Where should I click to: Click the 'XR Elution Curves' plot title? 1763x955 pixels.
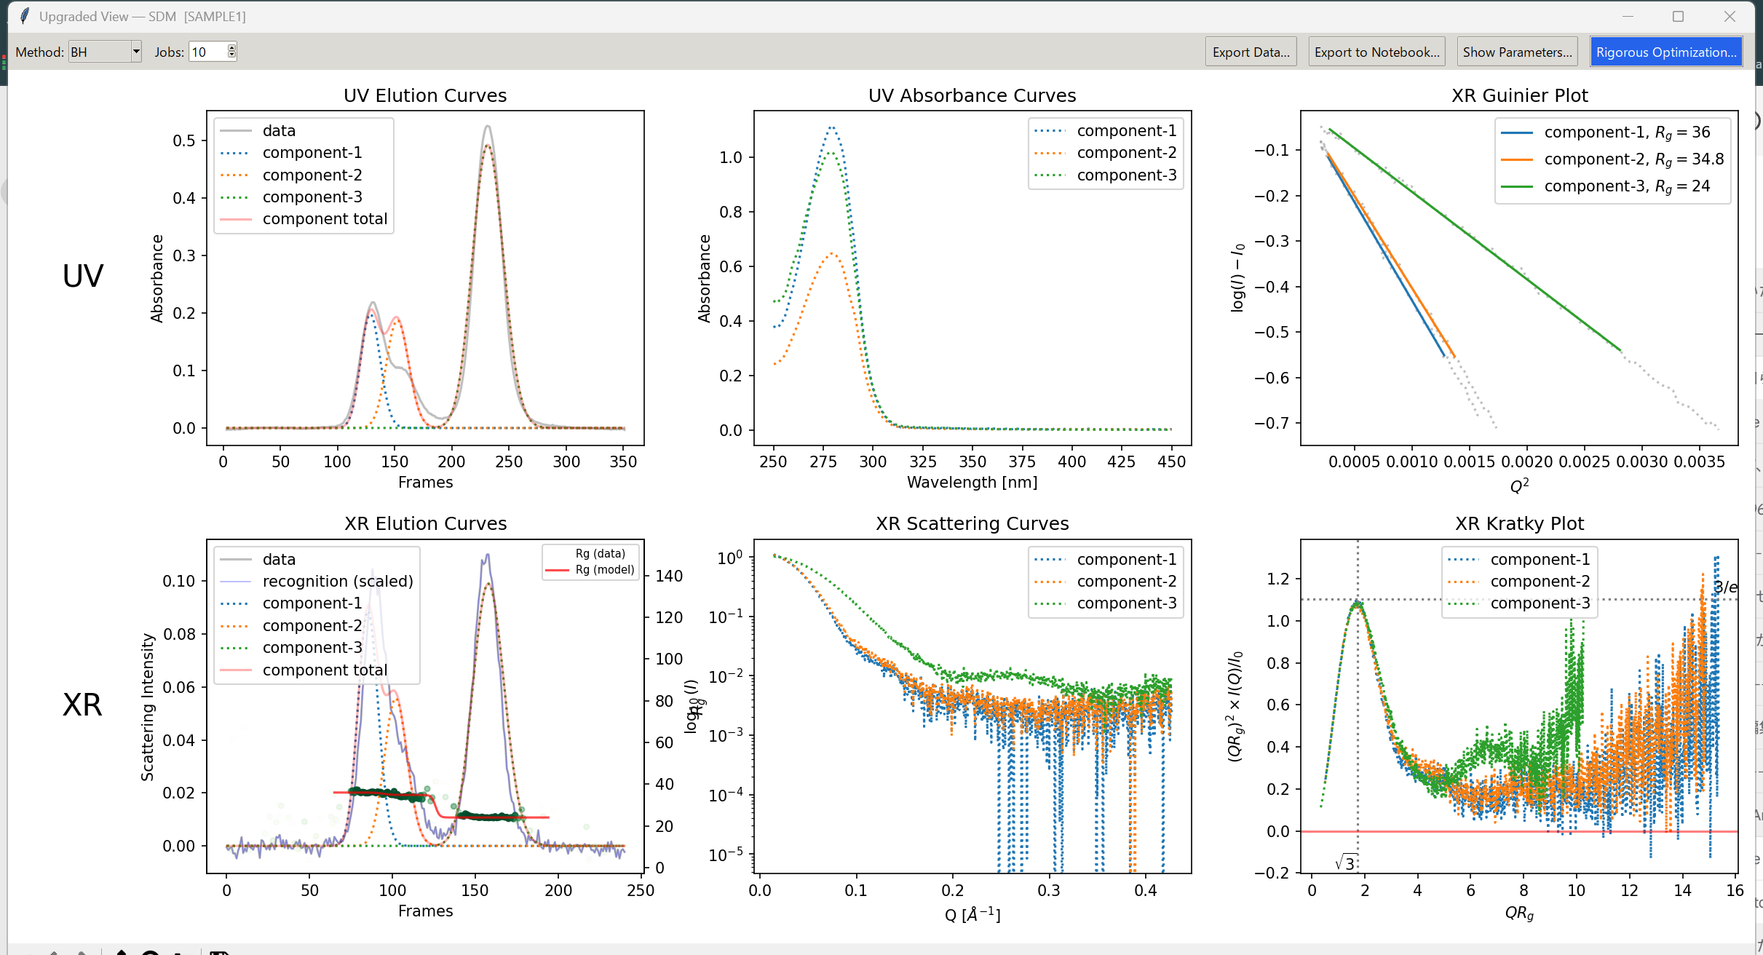tap(425, 523)
